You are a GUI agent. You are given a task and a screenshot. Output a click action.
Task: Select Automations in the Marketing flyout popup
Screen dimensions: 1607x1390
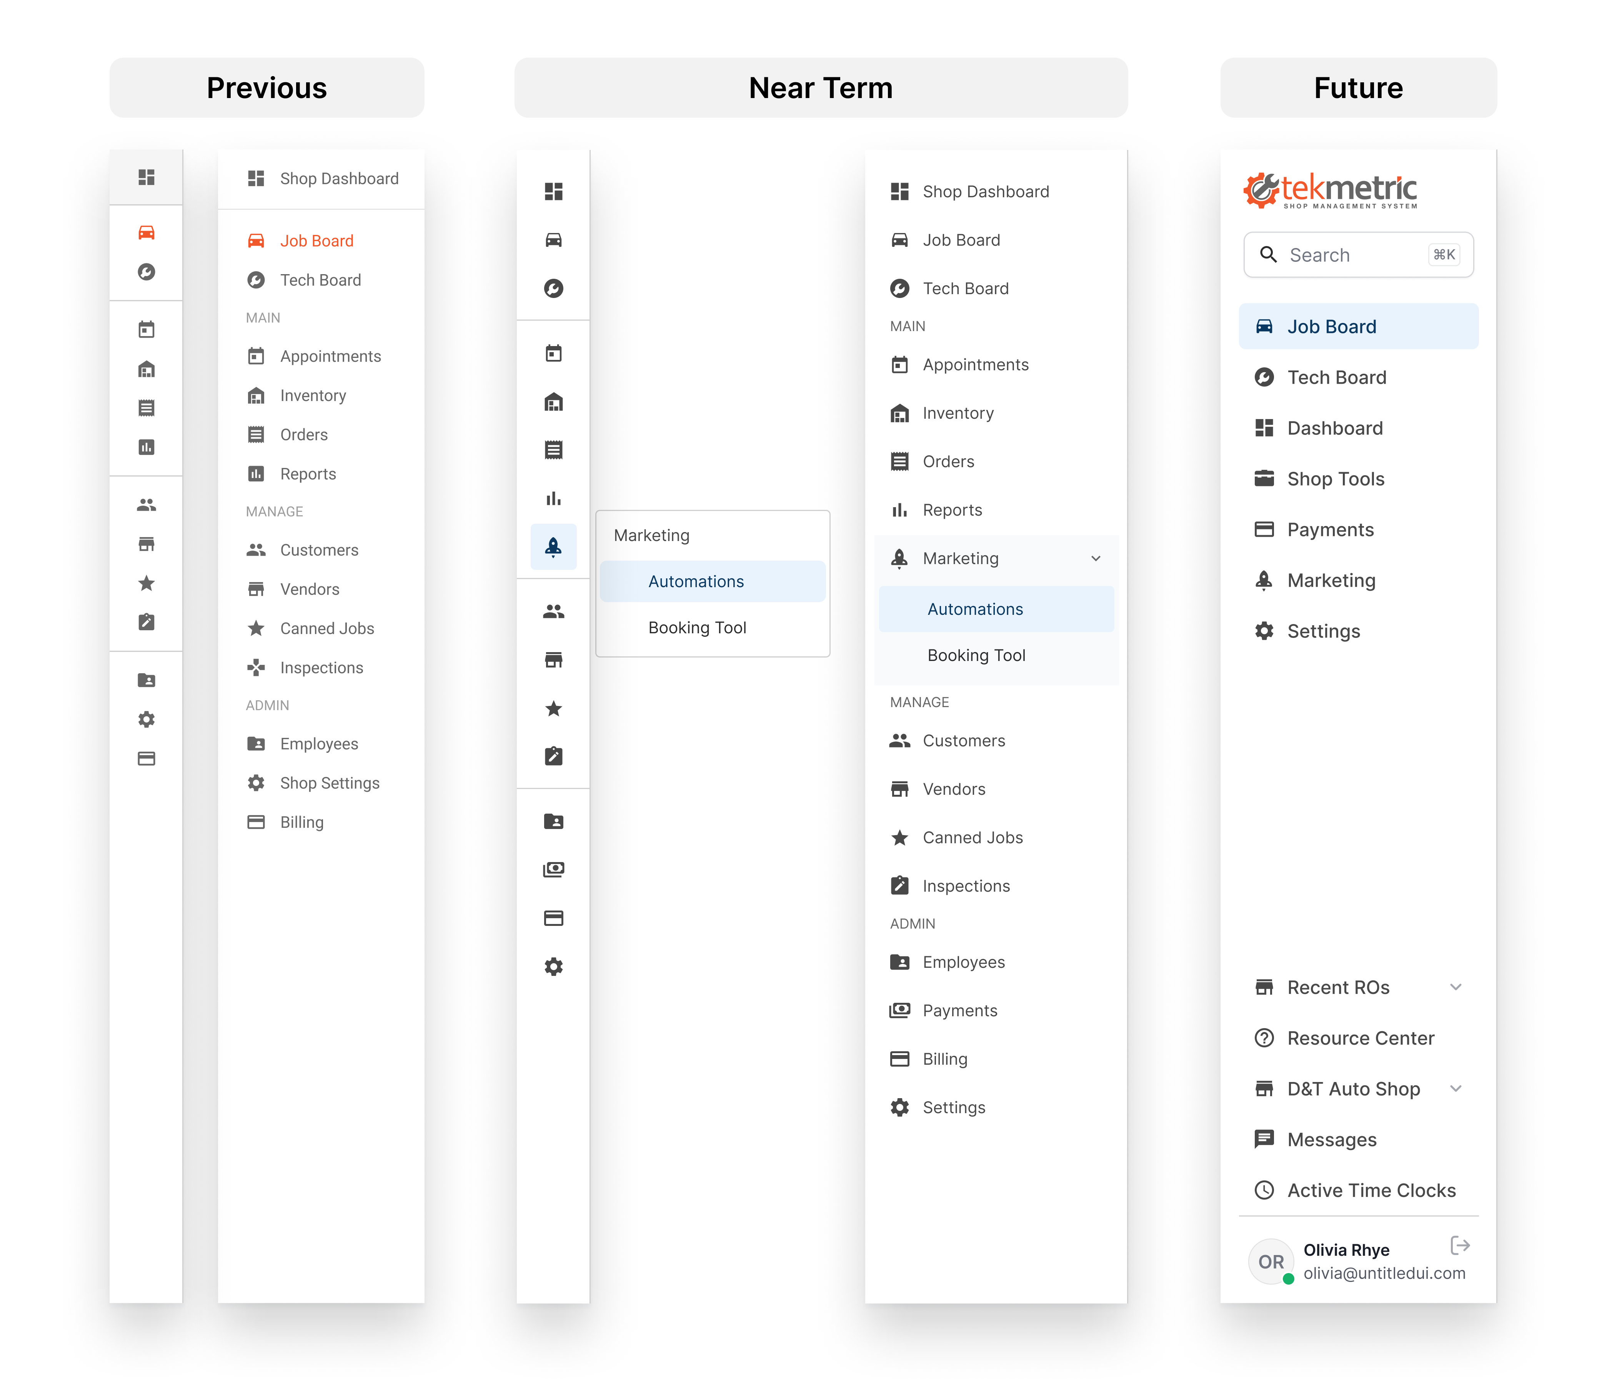pos(696,582)
